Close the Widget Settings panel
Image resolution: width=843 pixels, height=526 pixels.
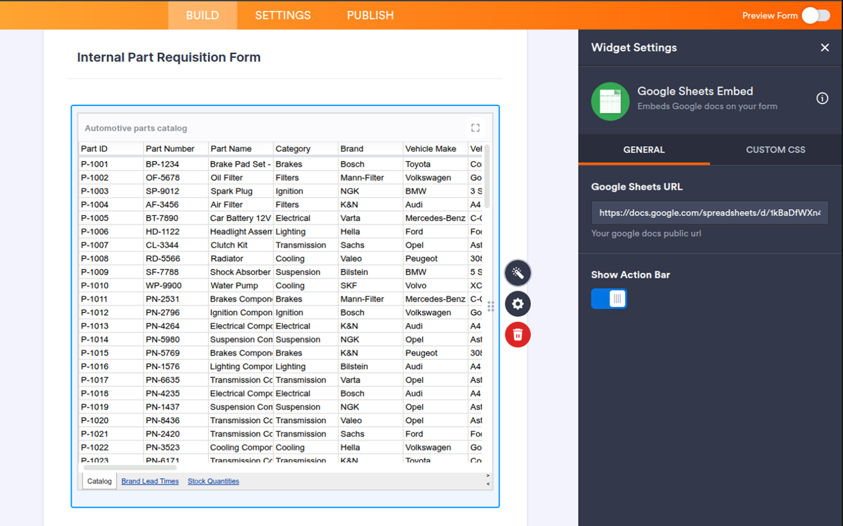[x=825, y=48]
